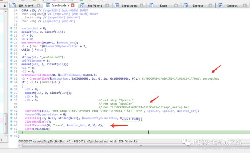250x153 pixels.
Task: Click the CHAR v13 declaration
Action: 29,10
